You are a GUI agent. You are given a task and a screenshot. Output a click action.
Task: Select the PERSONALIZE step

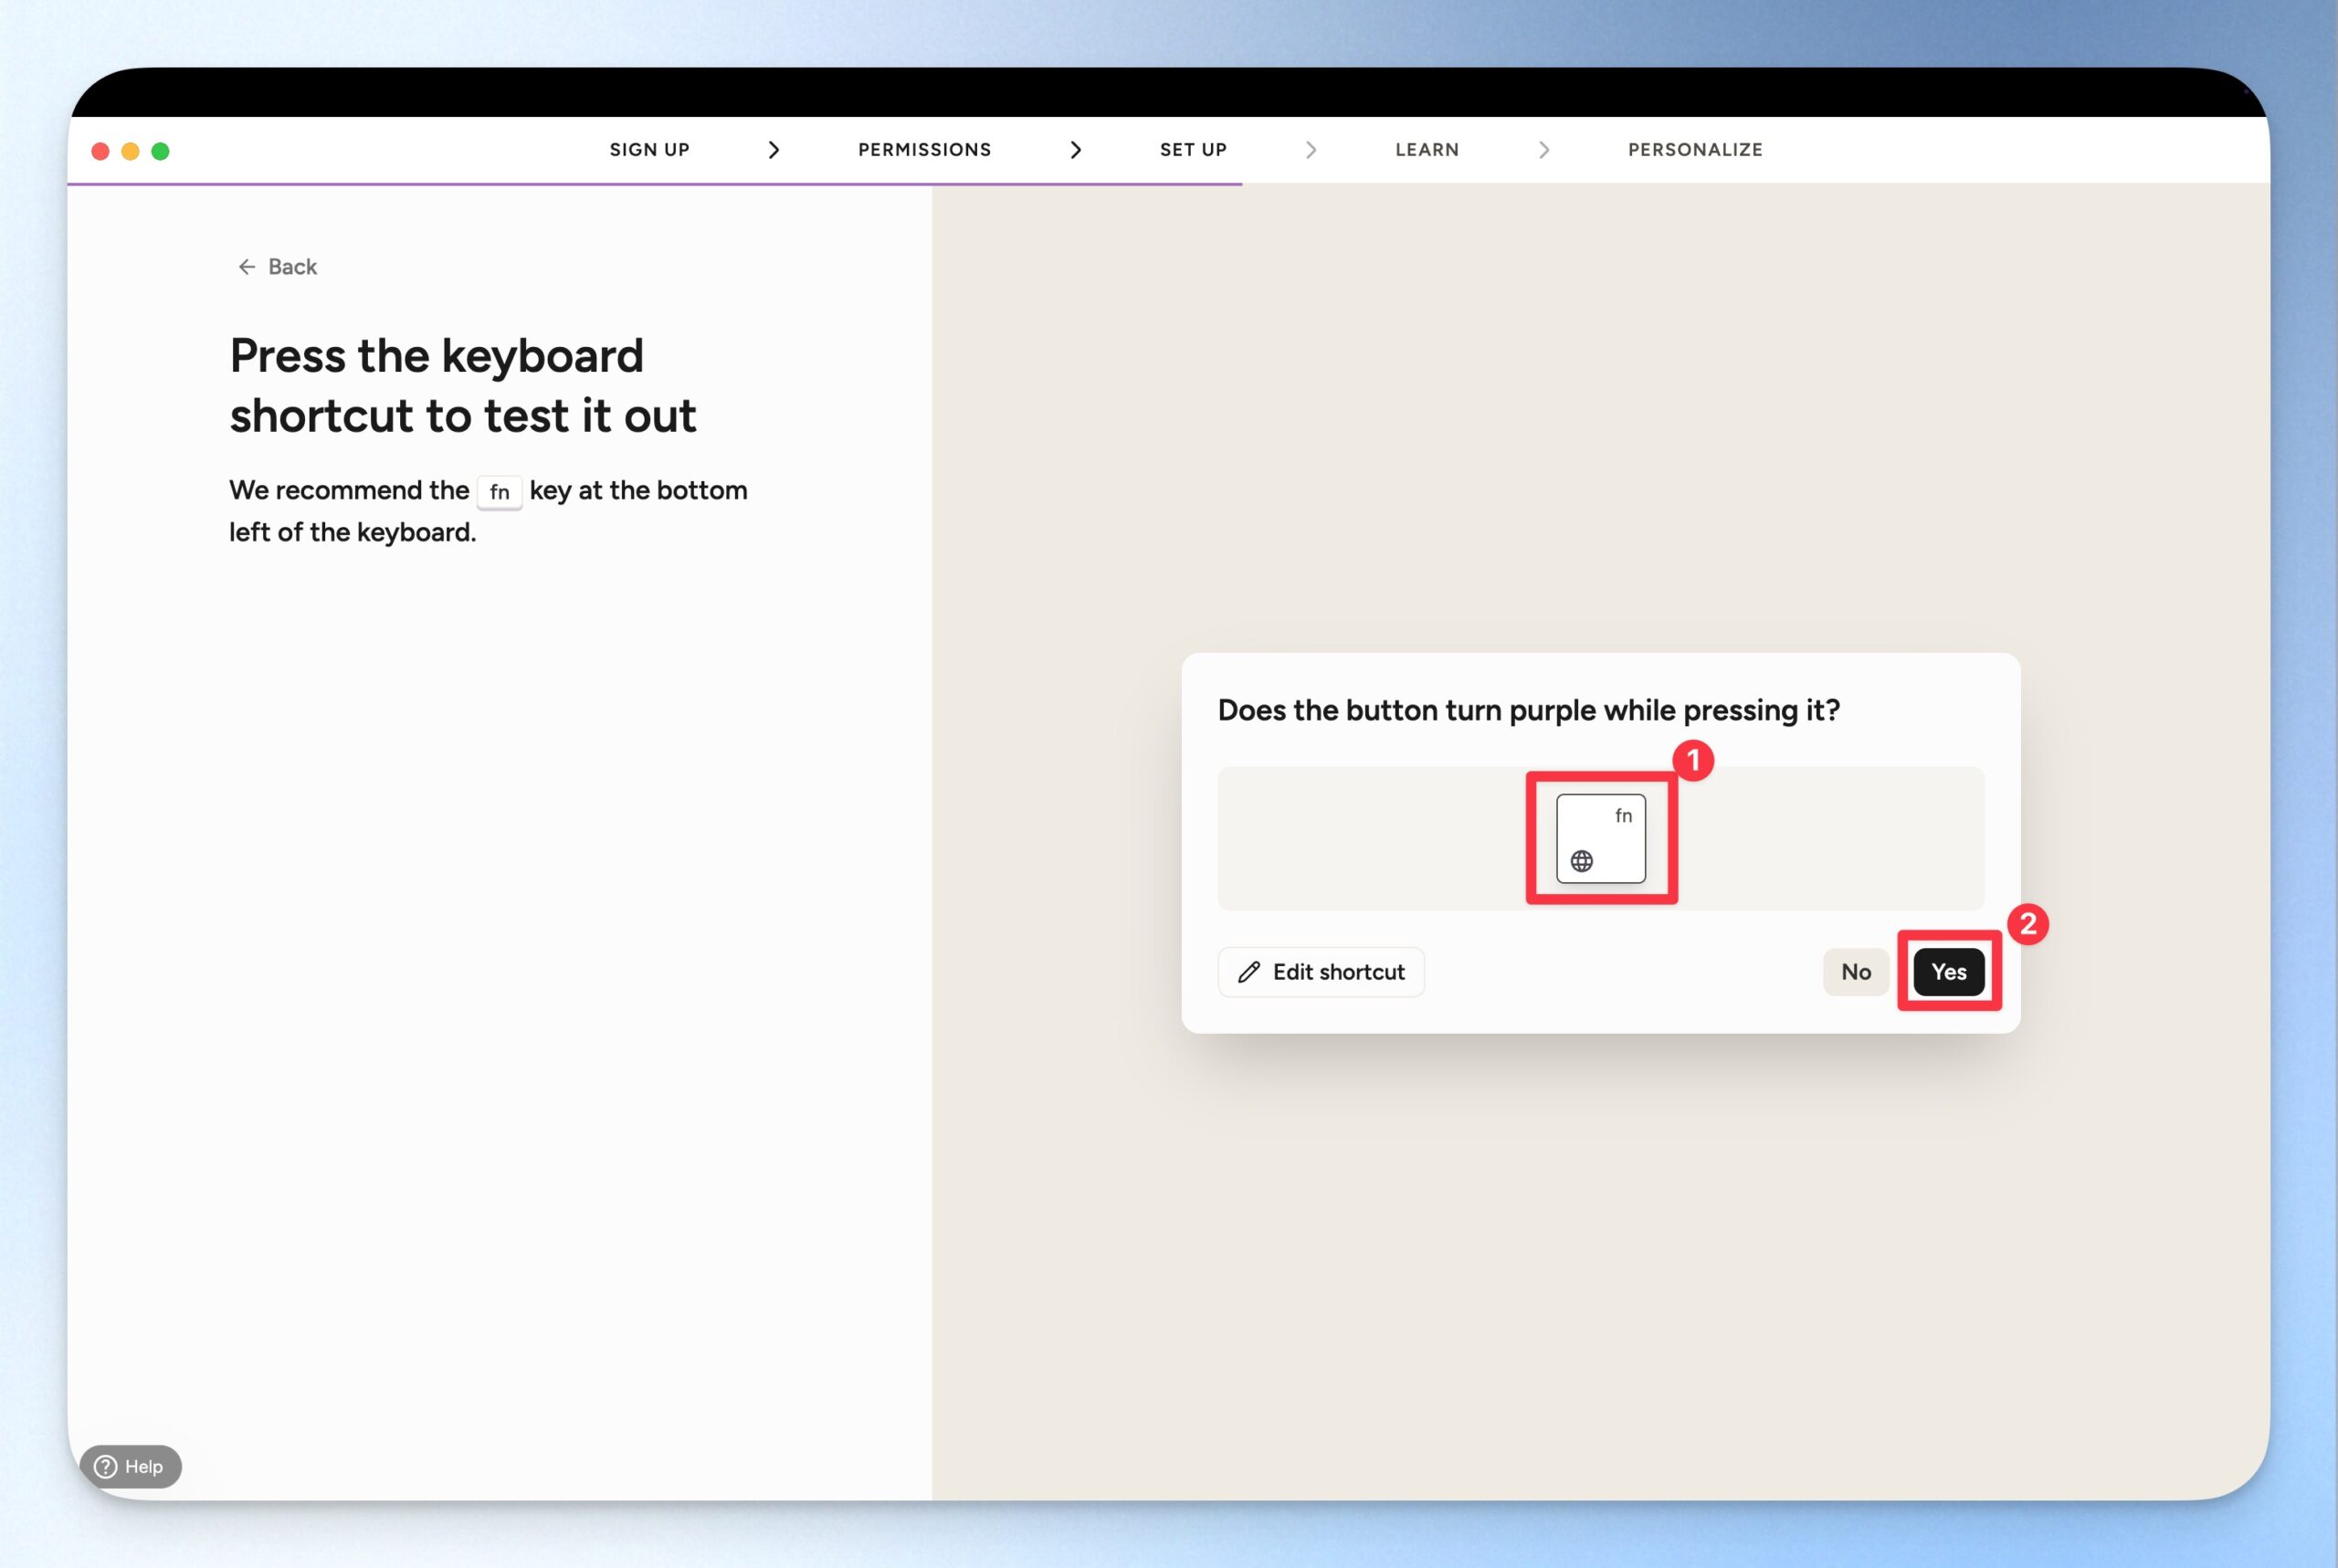[x=1694, y=150]
